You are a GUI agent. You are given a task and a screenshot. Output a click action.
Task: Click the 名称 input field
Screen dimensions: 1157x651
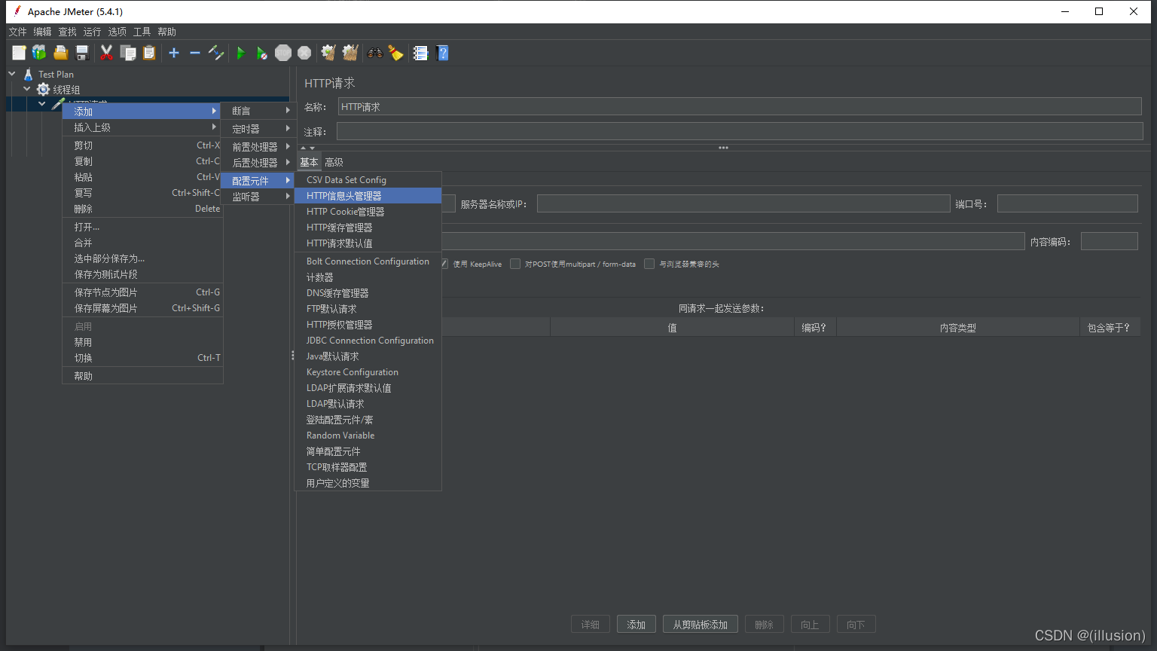tap(739, 107)
